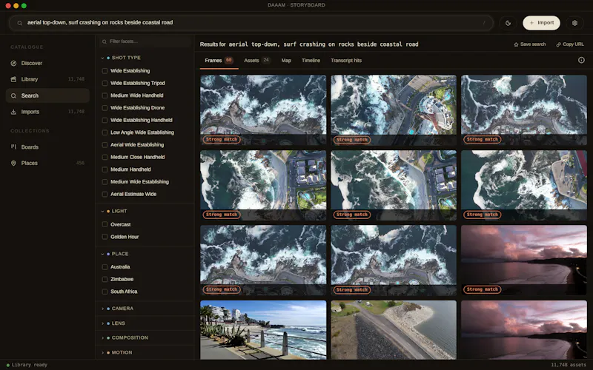Screen dimensions: 593x370
Task: Tick the Australia place checkbox
Action: tap(105, 267)
